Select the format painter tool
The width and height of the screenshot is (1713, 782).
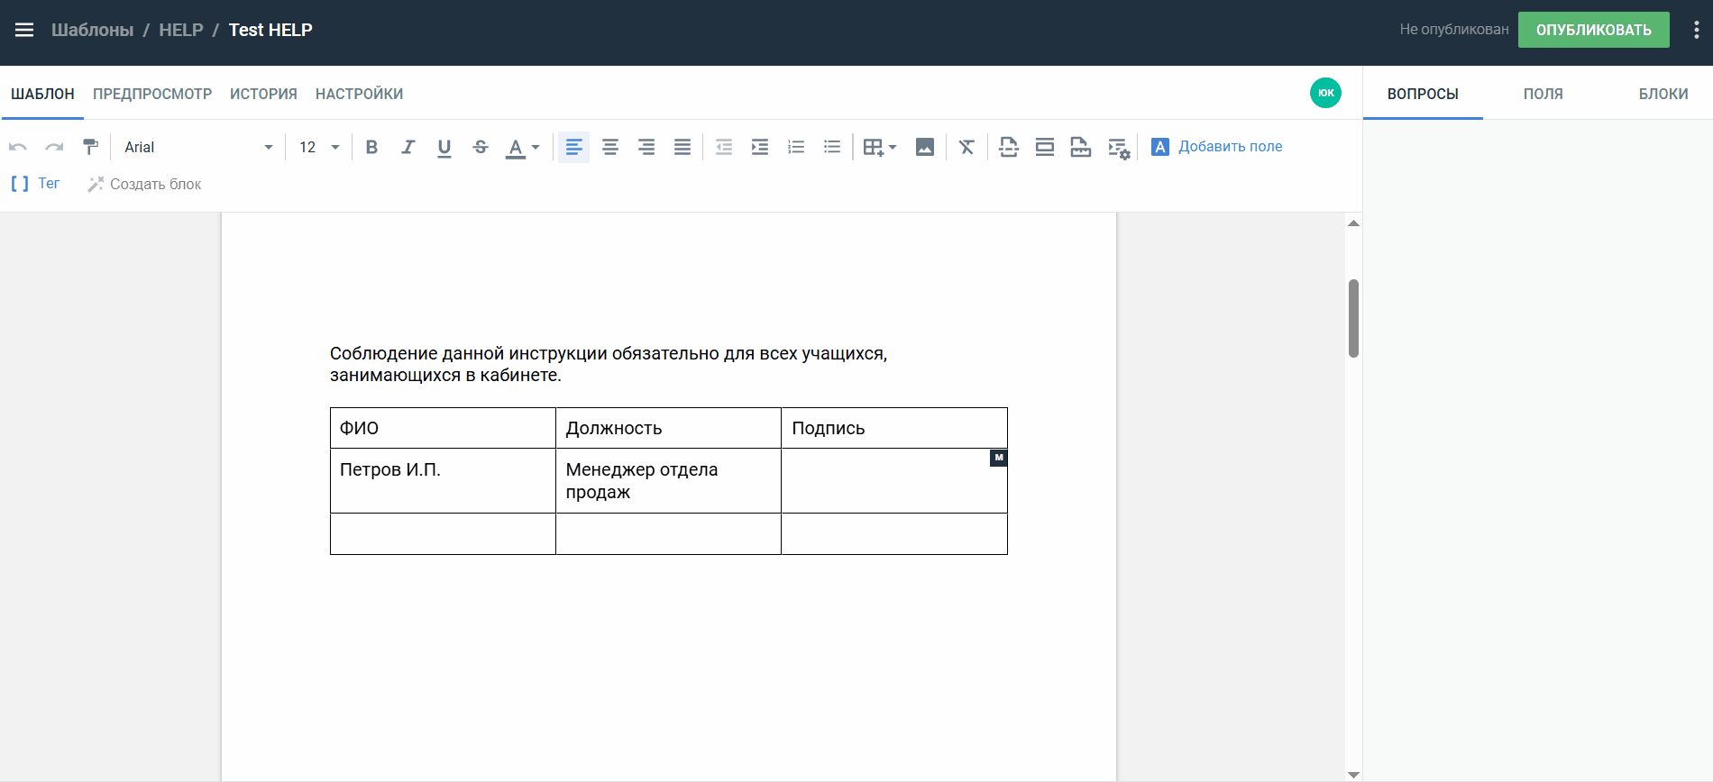pos(90,147)
